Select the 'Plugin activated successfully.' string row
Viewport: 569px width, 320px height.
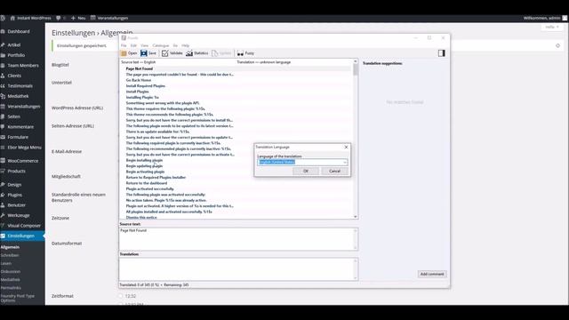pos(236,189)
